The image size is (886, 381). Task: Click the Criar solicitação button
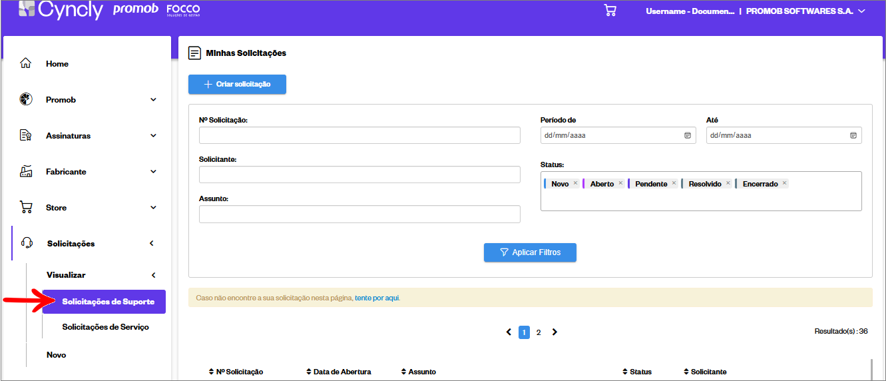237,84
